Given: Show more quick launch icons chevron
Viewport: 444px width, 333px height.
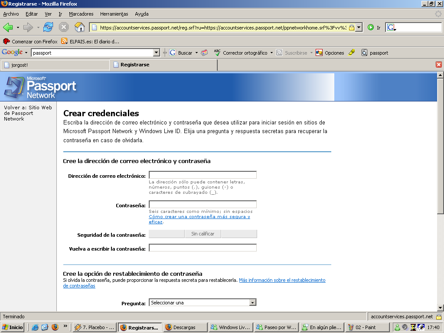Looking at the screenshot, I should pyautogui.click(x=65, y=326).
